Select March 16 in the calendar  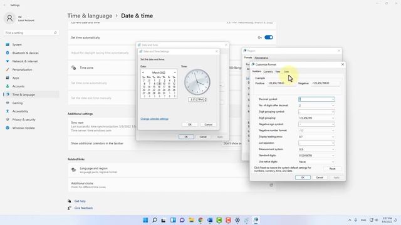[159, 87]
